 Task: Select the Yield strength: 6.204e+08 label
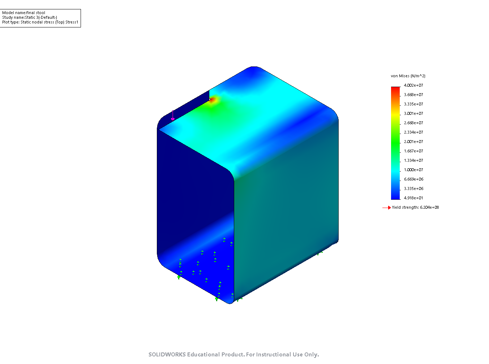[x=416, y=207]
